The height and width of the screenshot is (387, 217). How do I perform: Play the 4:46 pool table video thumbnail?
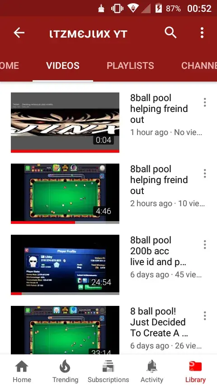pyautogui.click(x=65, y=193)
